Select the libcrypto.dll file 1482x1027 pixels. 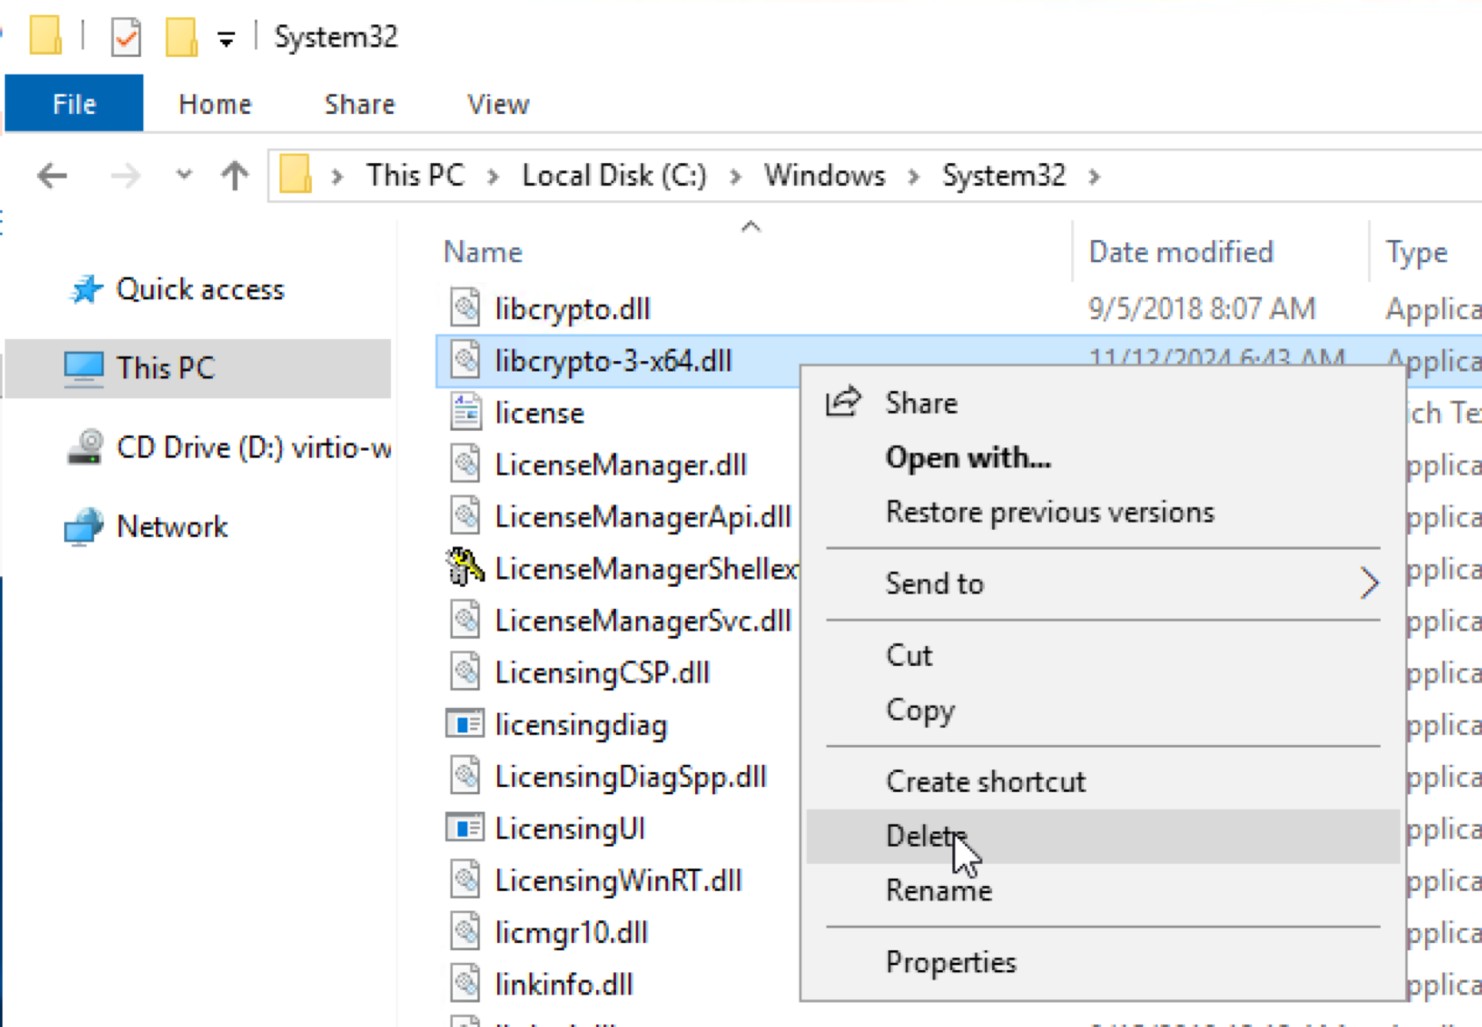[572, 309]
